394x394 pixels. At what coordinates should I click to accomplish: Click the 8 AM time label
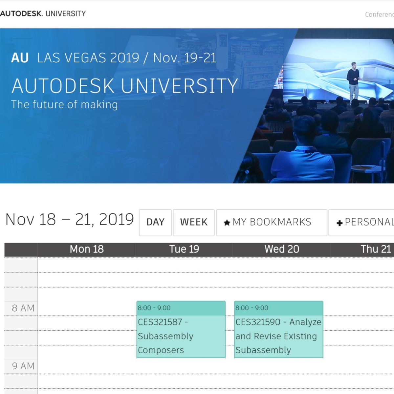[23, 308]
